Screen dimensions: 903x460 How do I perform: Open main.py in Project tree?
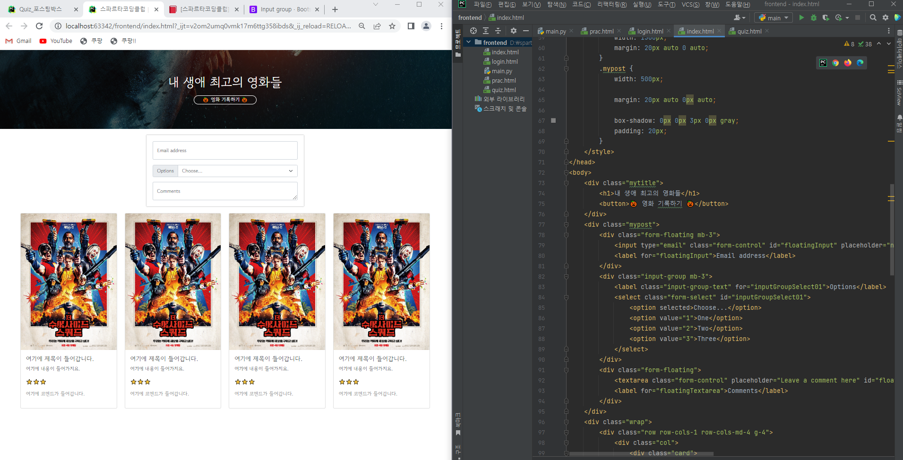[502, 71]
